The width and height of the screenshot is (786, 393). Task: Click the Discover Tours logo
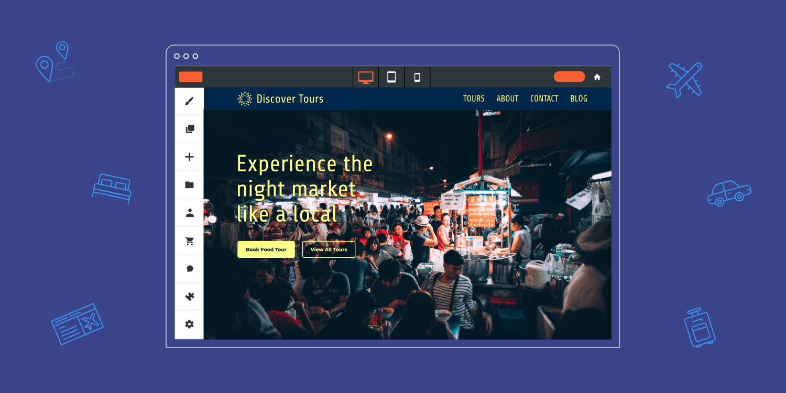point(280,99)
